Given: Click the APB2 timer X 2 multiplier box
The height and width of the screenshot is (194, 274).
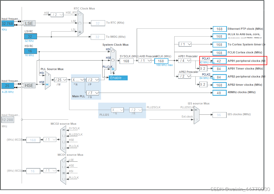Looking at the screenshot, I should (203, 85).
